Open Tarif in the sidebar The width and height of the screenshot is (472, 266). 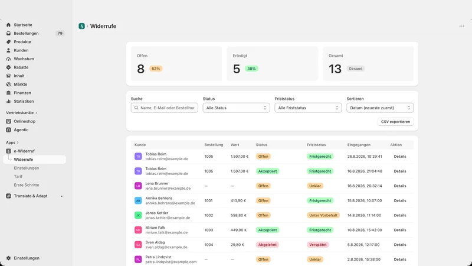tap(18, 176)
